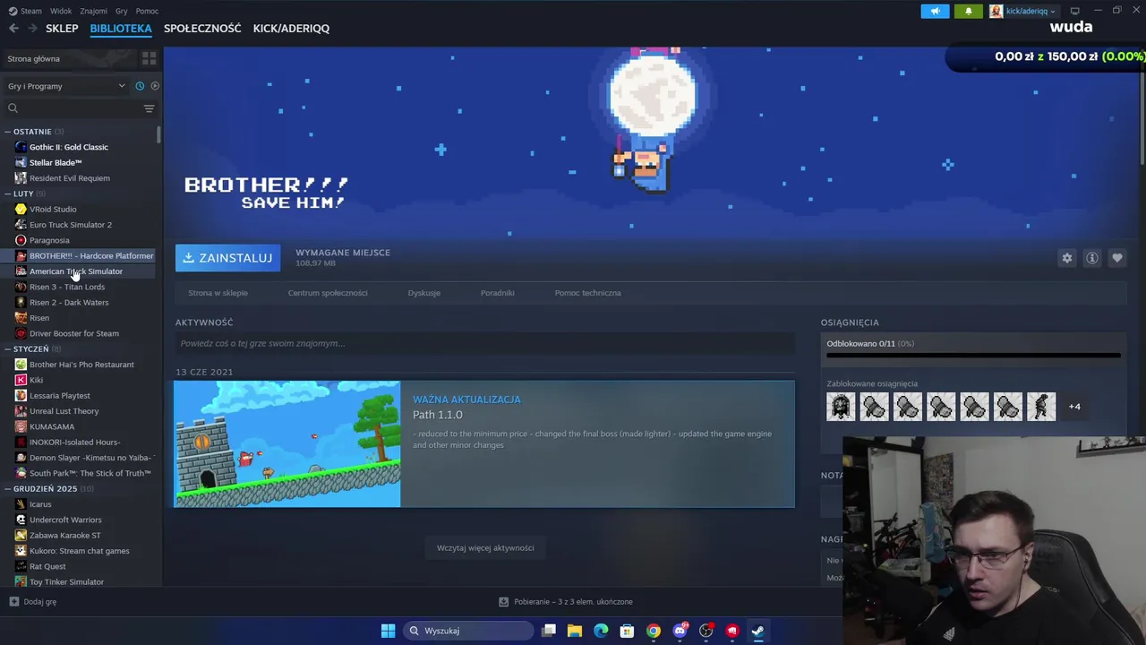Click the Windows Wyszukaj search box
The height and width of the screenshot is (645, 1146).
[467, 631]
